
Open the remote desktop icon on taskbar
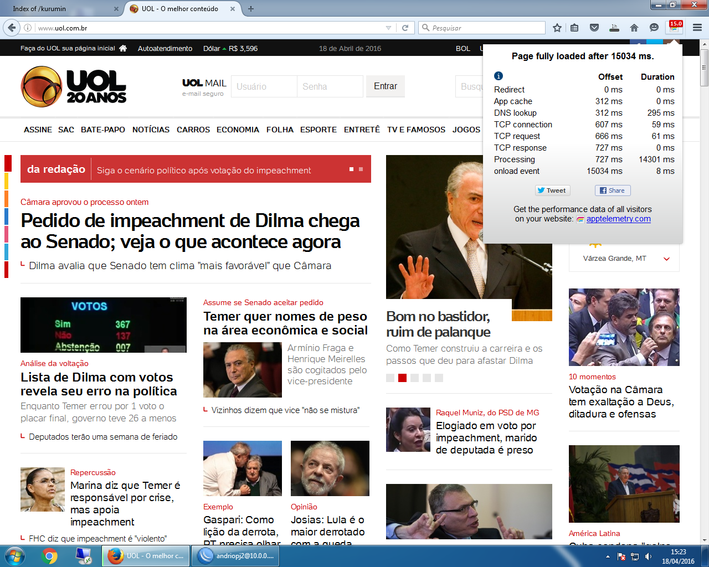(84, 556)
